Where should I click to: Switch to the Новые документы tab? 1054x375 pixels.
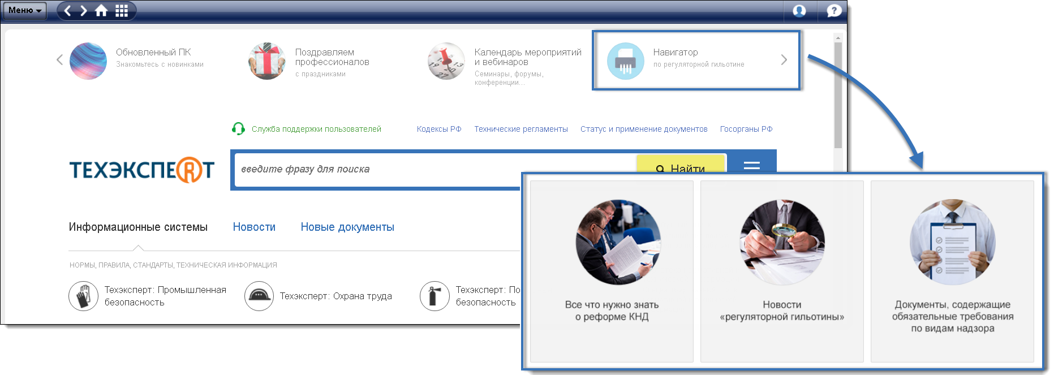347,227
